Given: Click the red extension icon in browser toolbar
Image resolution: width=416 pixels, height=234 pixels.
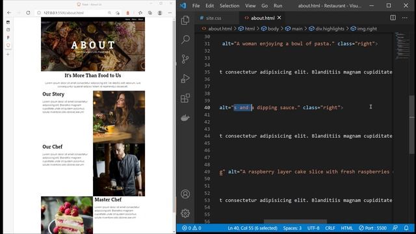Looking at the screenshot, I should point(128,13).
